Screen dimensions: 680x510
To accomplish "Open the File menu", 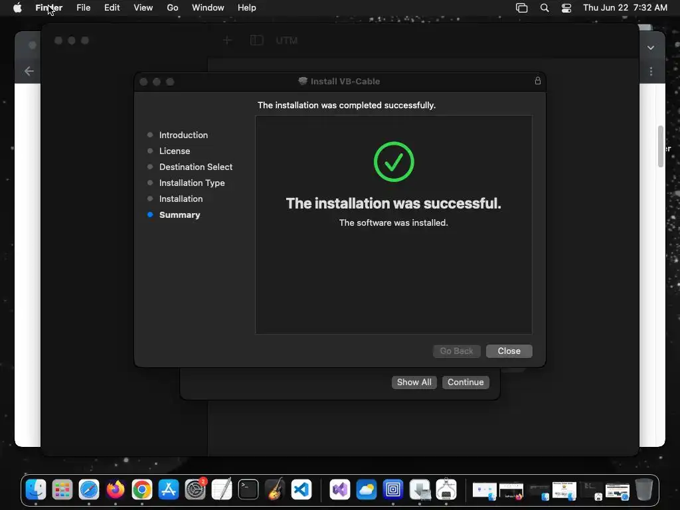I will pos(83,8).
